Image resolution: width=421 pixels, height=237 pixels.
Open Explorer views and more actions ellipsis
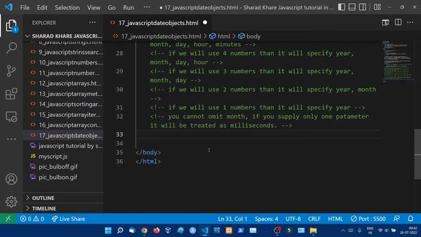click(92, 22)
